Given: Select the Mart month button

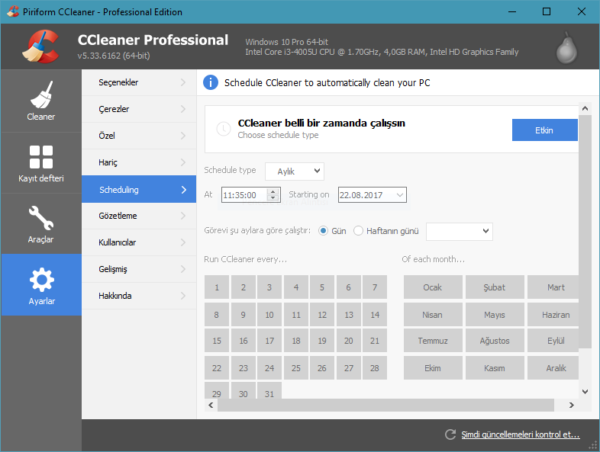Looking at the screenshot, I should [553, 287].
